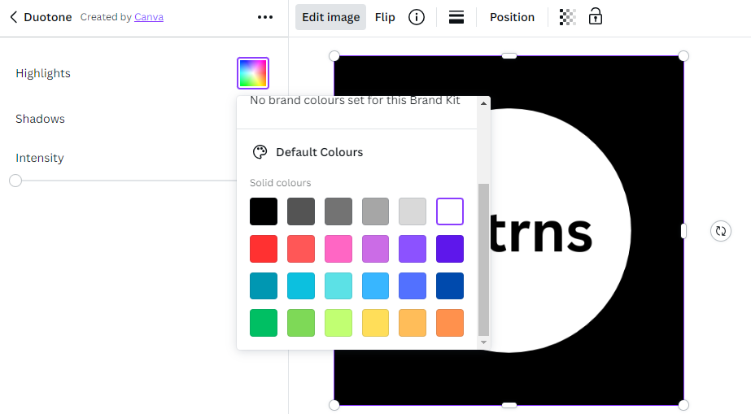The height and width of the screenshot is (414, 751).
Task: Select the pink swatch
Action: (338, 248)
